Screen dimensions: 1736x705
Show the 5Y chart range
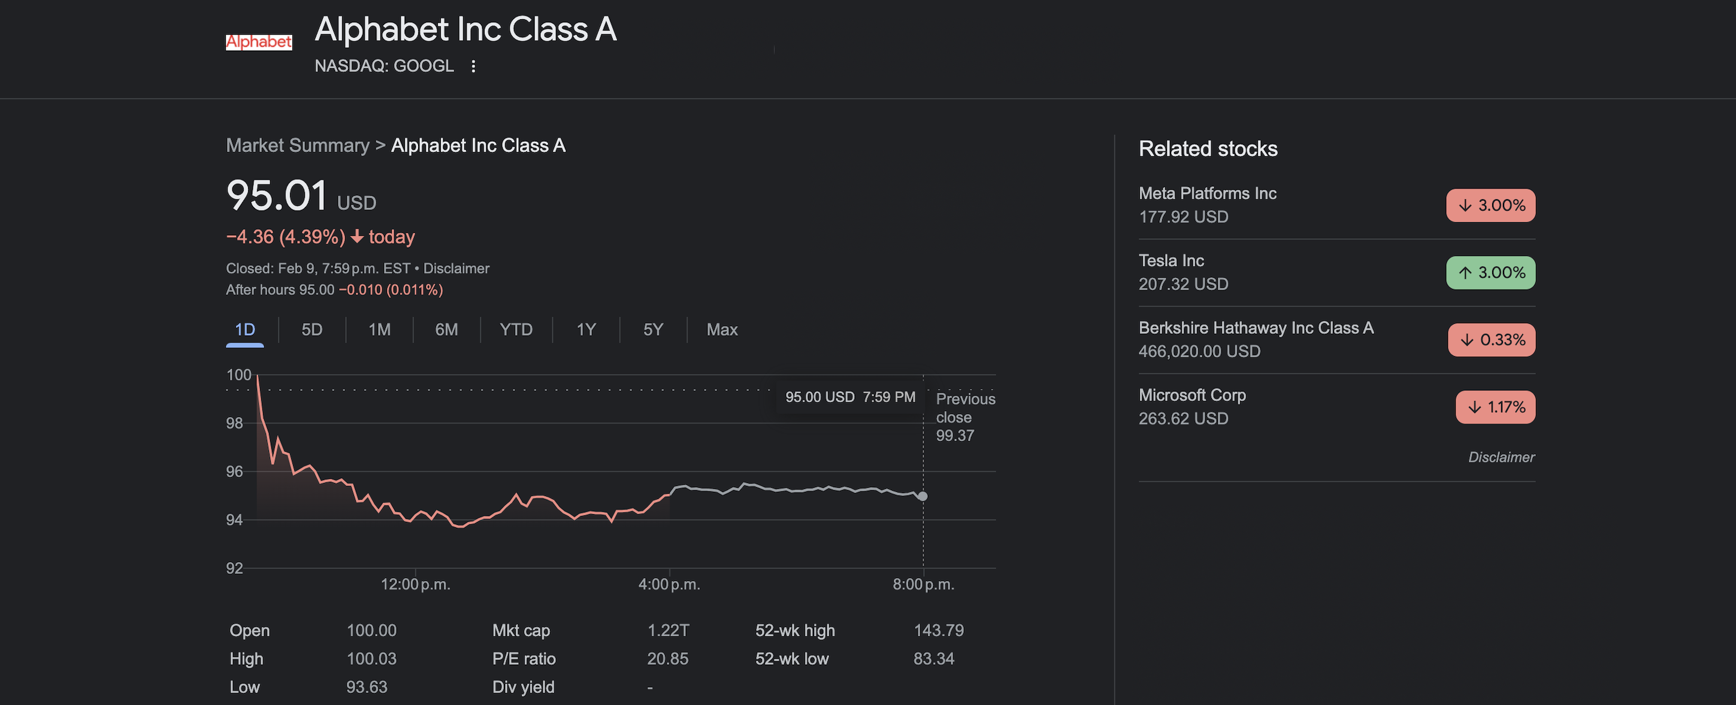(653, 330)
